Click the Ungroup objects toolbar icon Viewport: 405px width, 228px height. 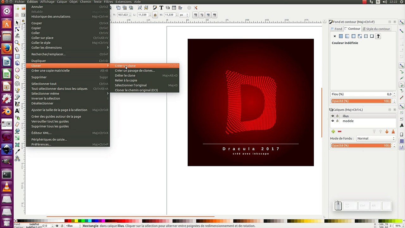click(x=146, y=8)
